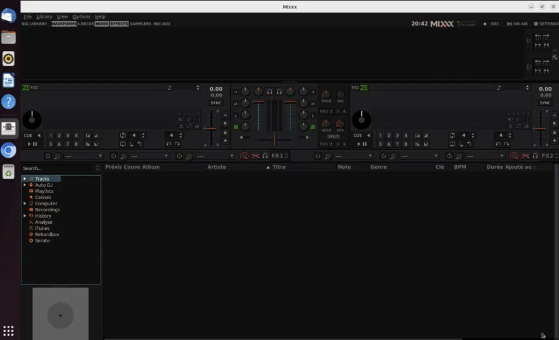Click left deck tempo plus button
Viewport: 559px width, 340px height.
[x=225, y=141]
